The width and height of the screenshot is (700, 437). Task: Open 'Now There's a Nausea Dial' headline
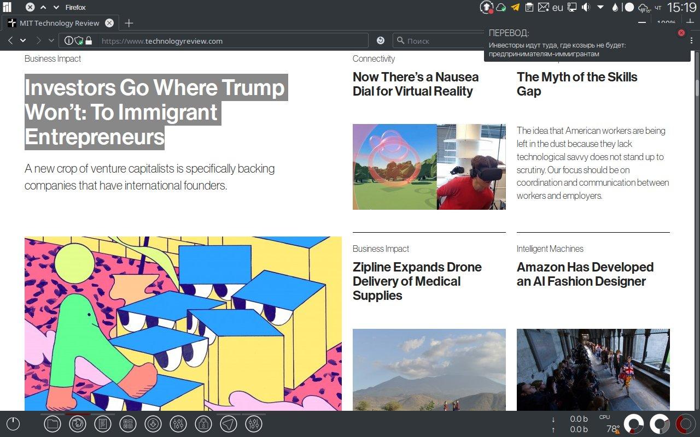(415, 84)
